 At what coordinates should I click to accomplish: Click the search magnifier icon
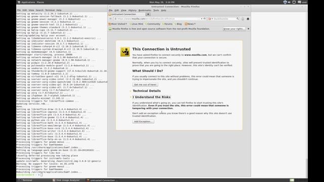[237, 19]
